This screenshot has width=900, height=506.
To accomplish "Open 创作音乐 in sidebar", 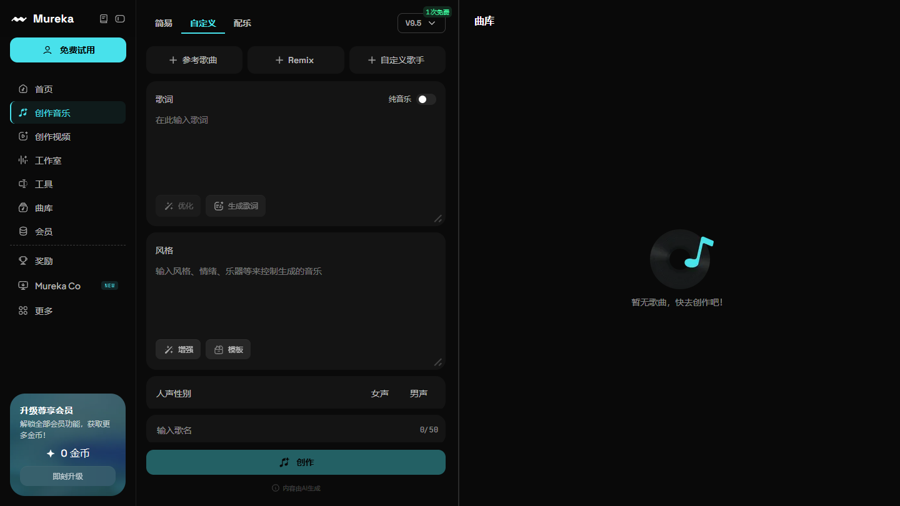I will click(67, 113).
